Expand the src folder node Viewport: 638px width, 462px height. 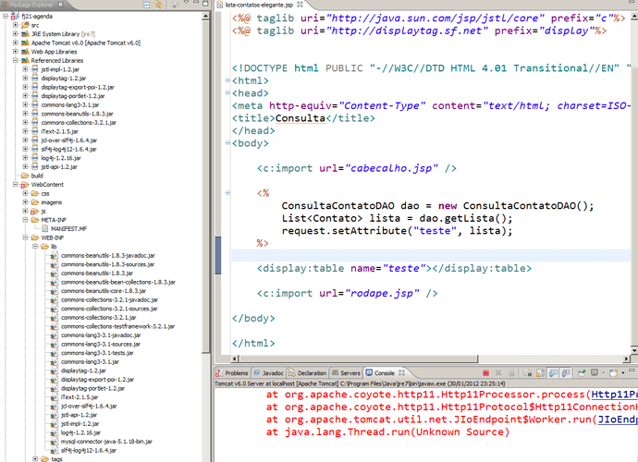[x=15, y=25]
